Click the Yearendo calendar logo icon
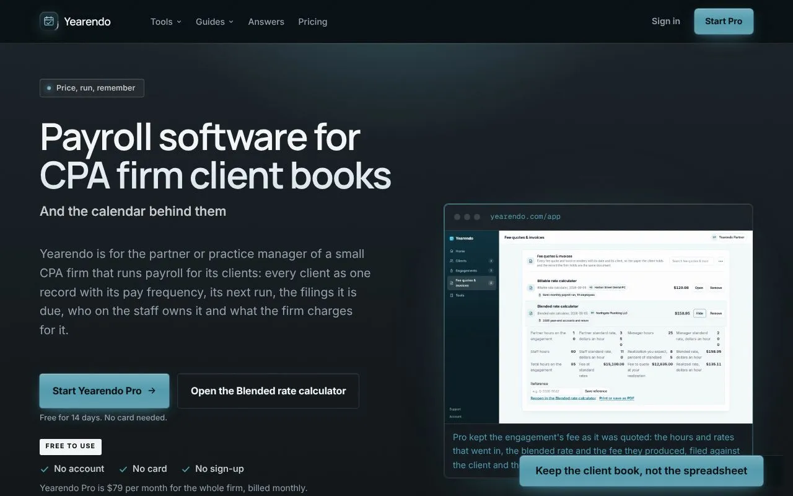This screenshot has height=496, width=793. pos(49,22)
